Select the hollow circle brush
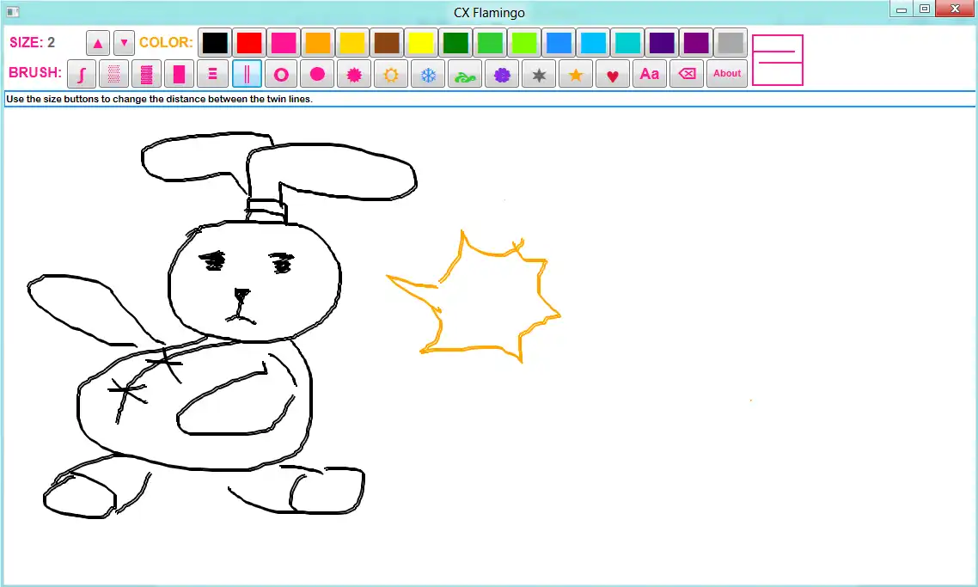The width and height of the screenshot is (978, 587). tap(280, 74)
